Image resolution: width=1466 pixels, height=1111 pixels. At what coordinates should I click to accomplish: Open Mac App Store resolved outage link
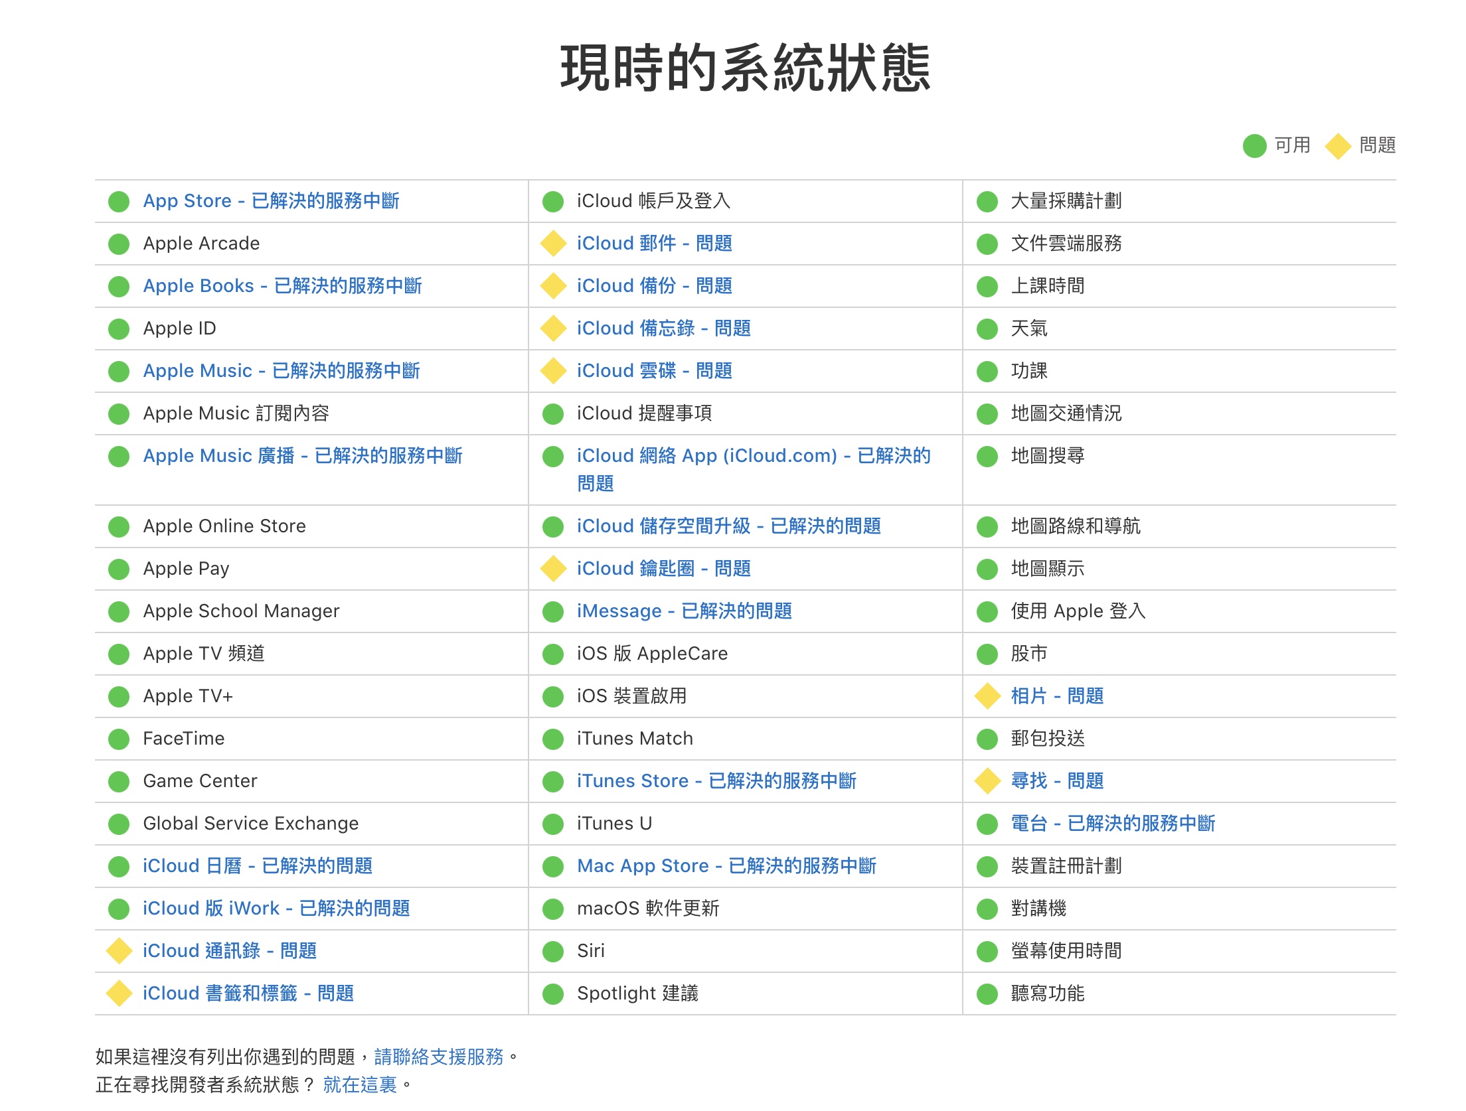coord(726,866)
